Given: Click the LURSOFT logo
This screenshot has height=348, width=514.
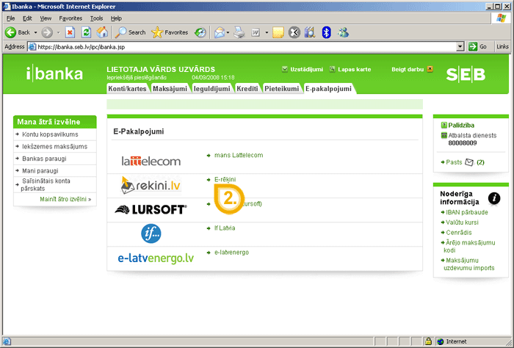Looking at the screenshot, I should [151, 209].
